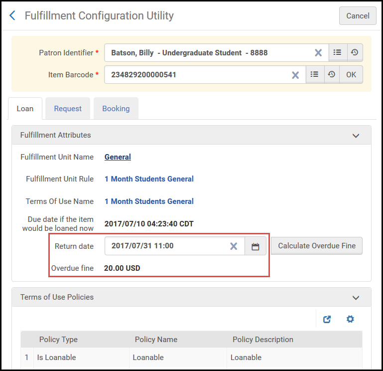
Task: Switch to the Booking tab
Action: [116, 109]
